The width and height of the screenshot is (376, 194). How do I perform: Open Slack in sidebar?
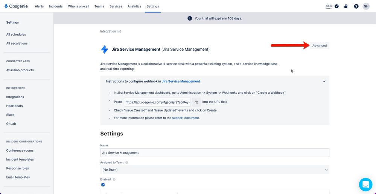10,115
